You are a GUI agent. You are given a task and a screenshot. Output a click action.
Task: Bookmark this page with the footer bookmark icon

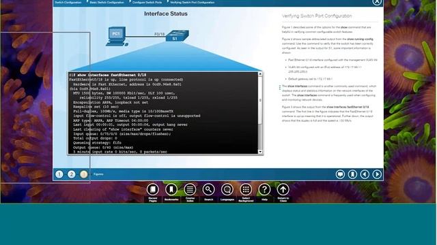pos(352,174)
